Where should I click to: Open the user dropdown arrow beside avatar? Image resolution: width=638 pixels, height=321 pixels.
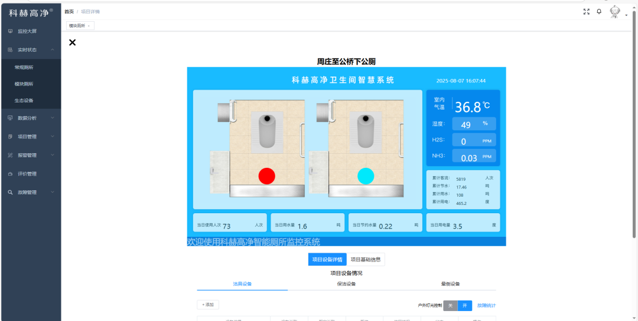626,15
